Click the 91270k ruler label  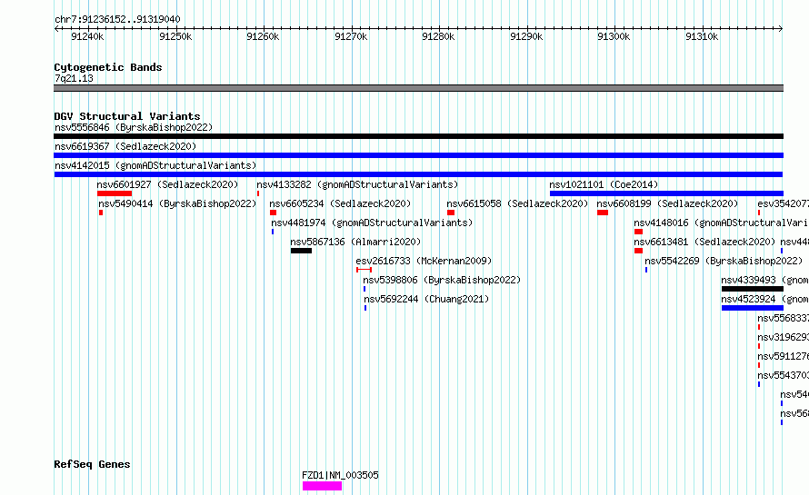point(351,36)
